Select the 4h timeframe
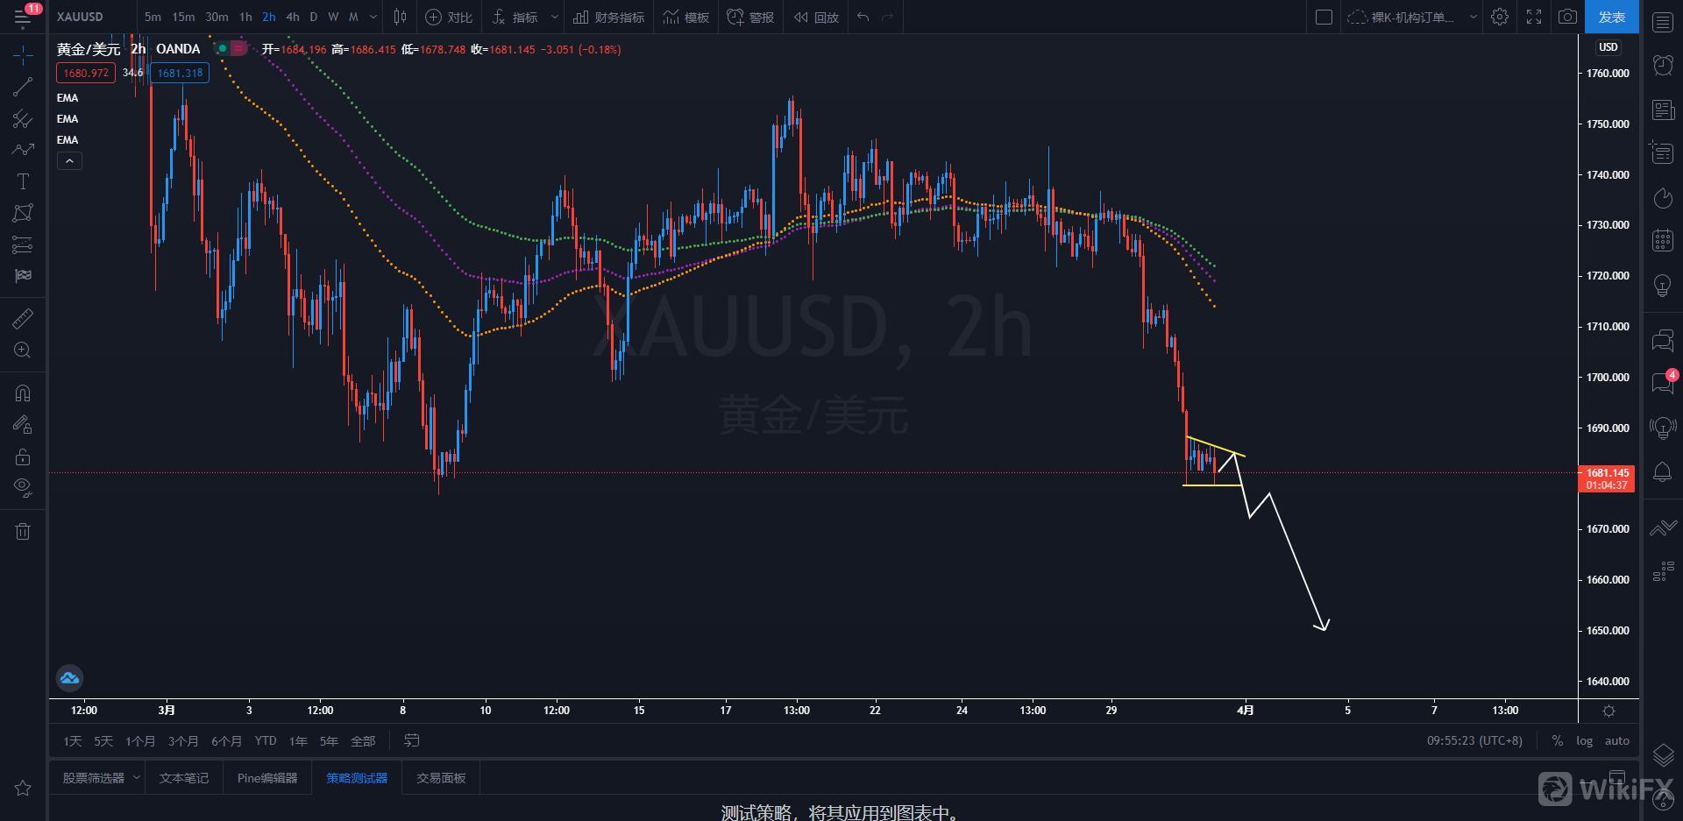Image resolution: width=1683 pixels, height=821 pixels. click(x=293, y=17)
